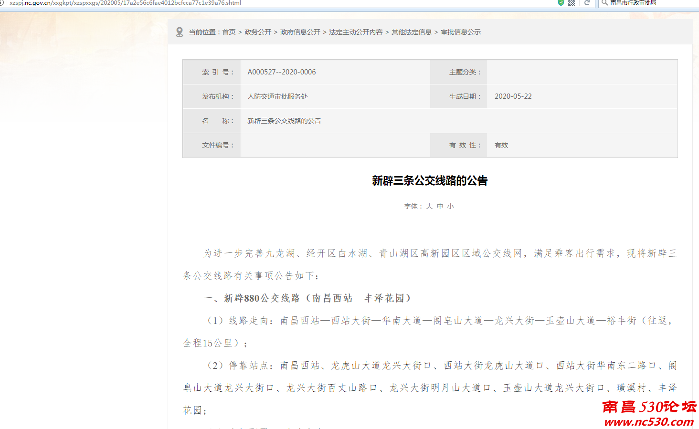Refresh the page using the reload icon
The height and width of the screenshot is (429, 699).
[586, 3]
